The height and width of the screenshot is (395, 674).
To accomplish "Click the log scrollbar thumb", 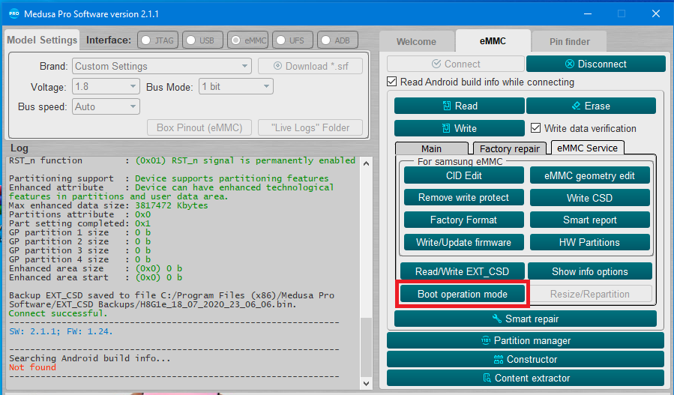I will pos(366,347).
